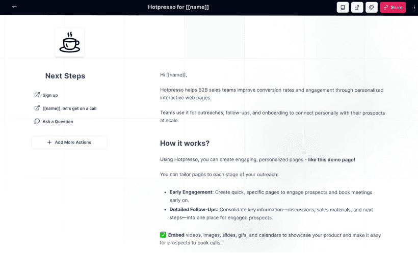Open the Sign up action
This screenshot has height=253, width=418.
tap(50, 95)
